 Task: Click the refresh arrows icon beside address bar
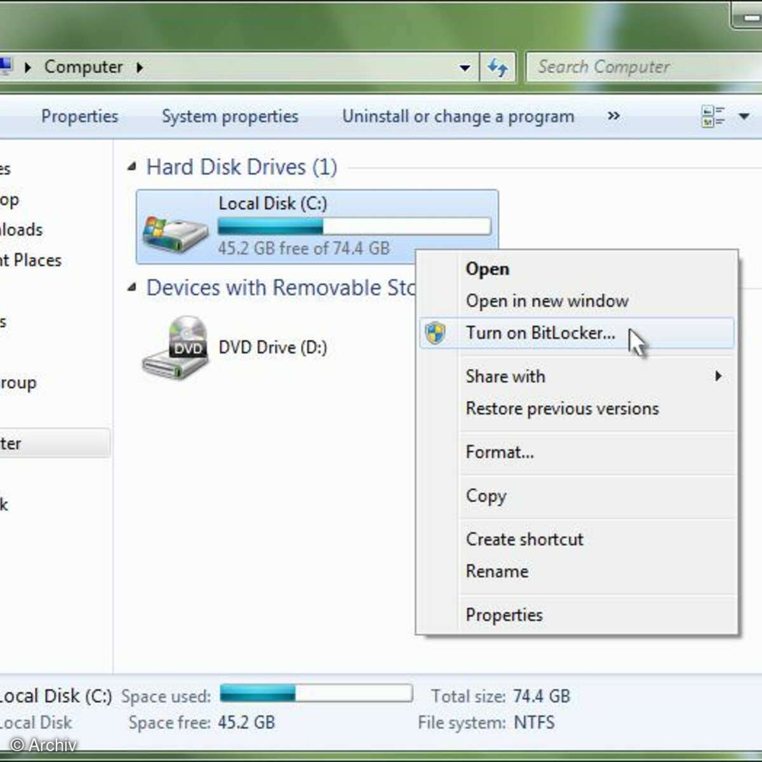tap(497, 67)
